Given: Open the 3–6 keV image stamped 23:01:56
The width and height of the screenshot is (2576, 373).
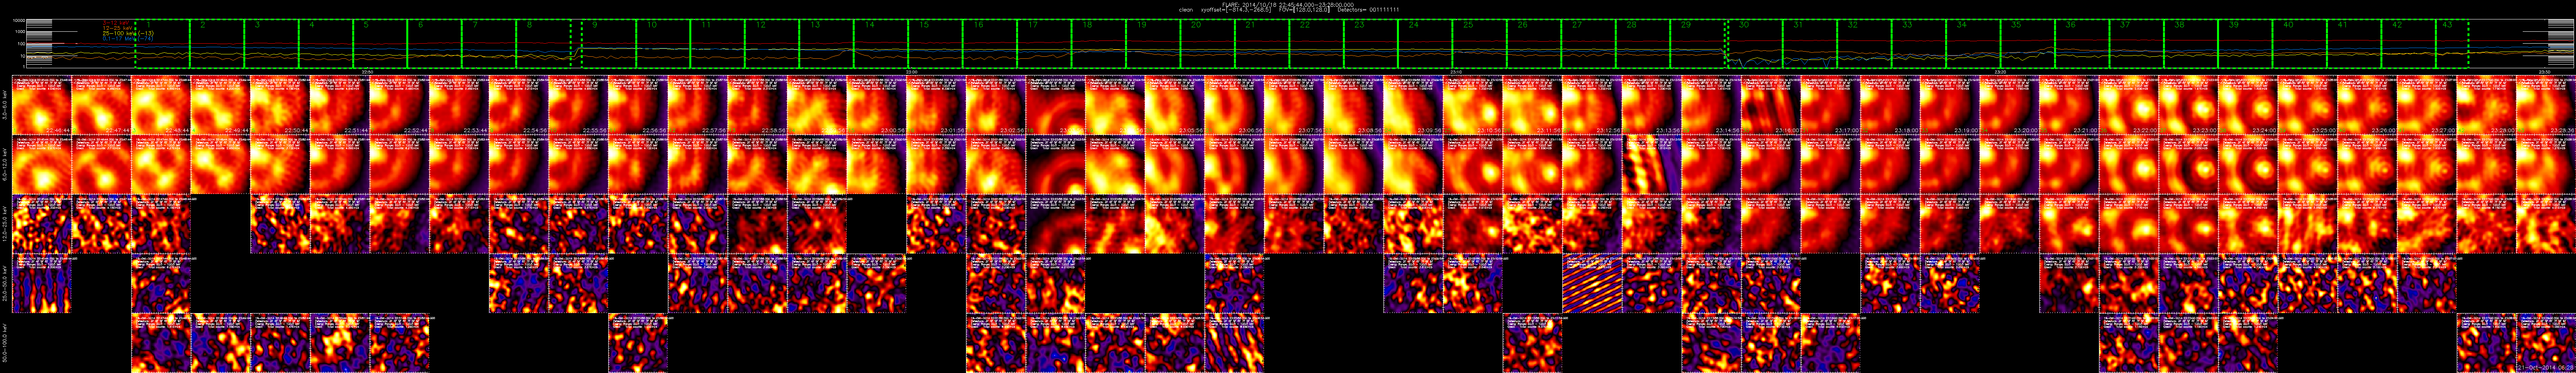Looking at the screenshot, I should (936, 106).
